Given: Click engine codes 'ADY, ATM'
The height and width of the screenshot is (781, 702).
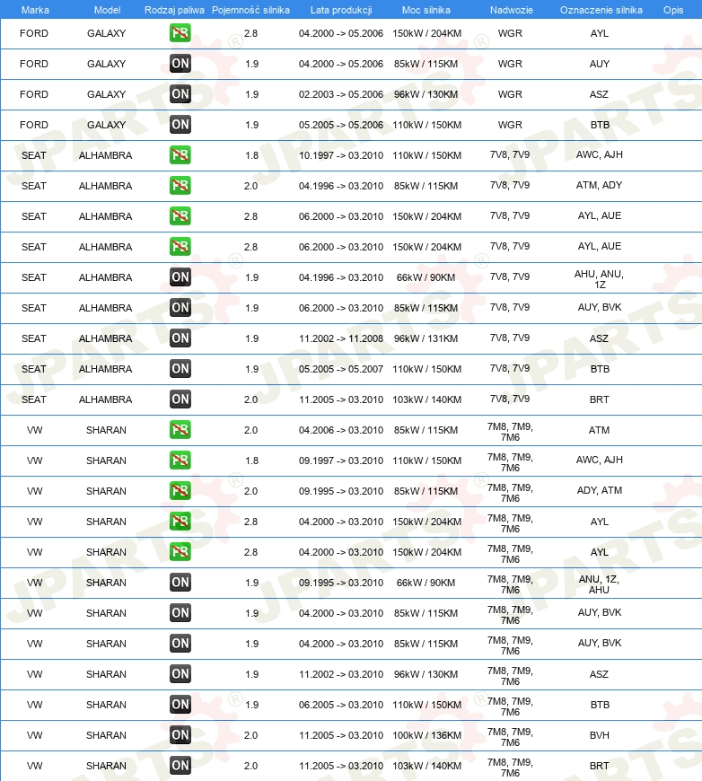Looking at the screenshot, I should pos(600,490).
